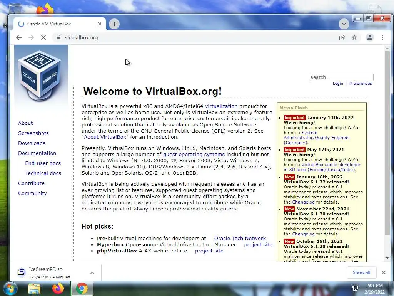Bookmark this page with the star icon

(x=354, y=37)
